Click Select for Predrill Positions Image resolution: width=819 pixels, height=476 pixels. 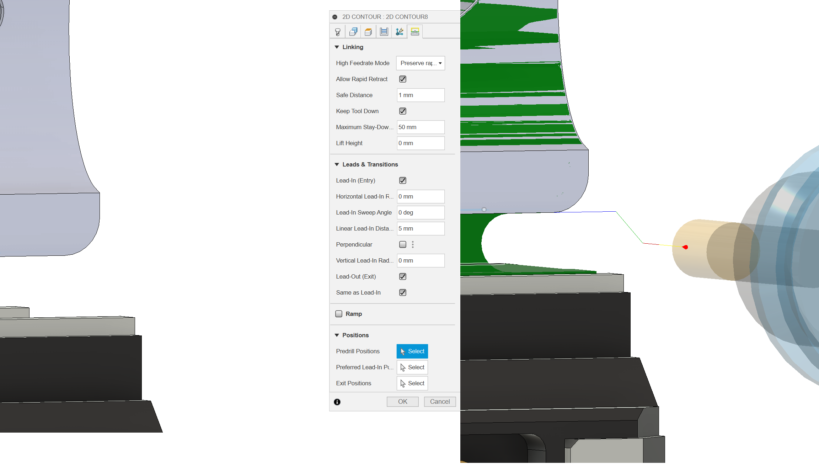click(412, 351)
